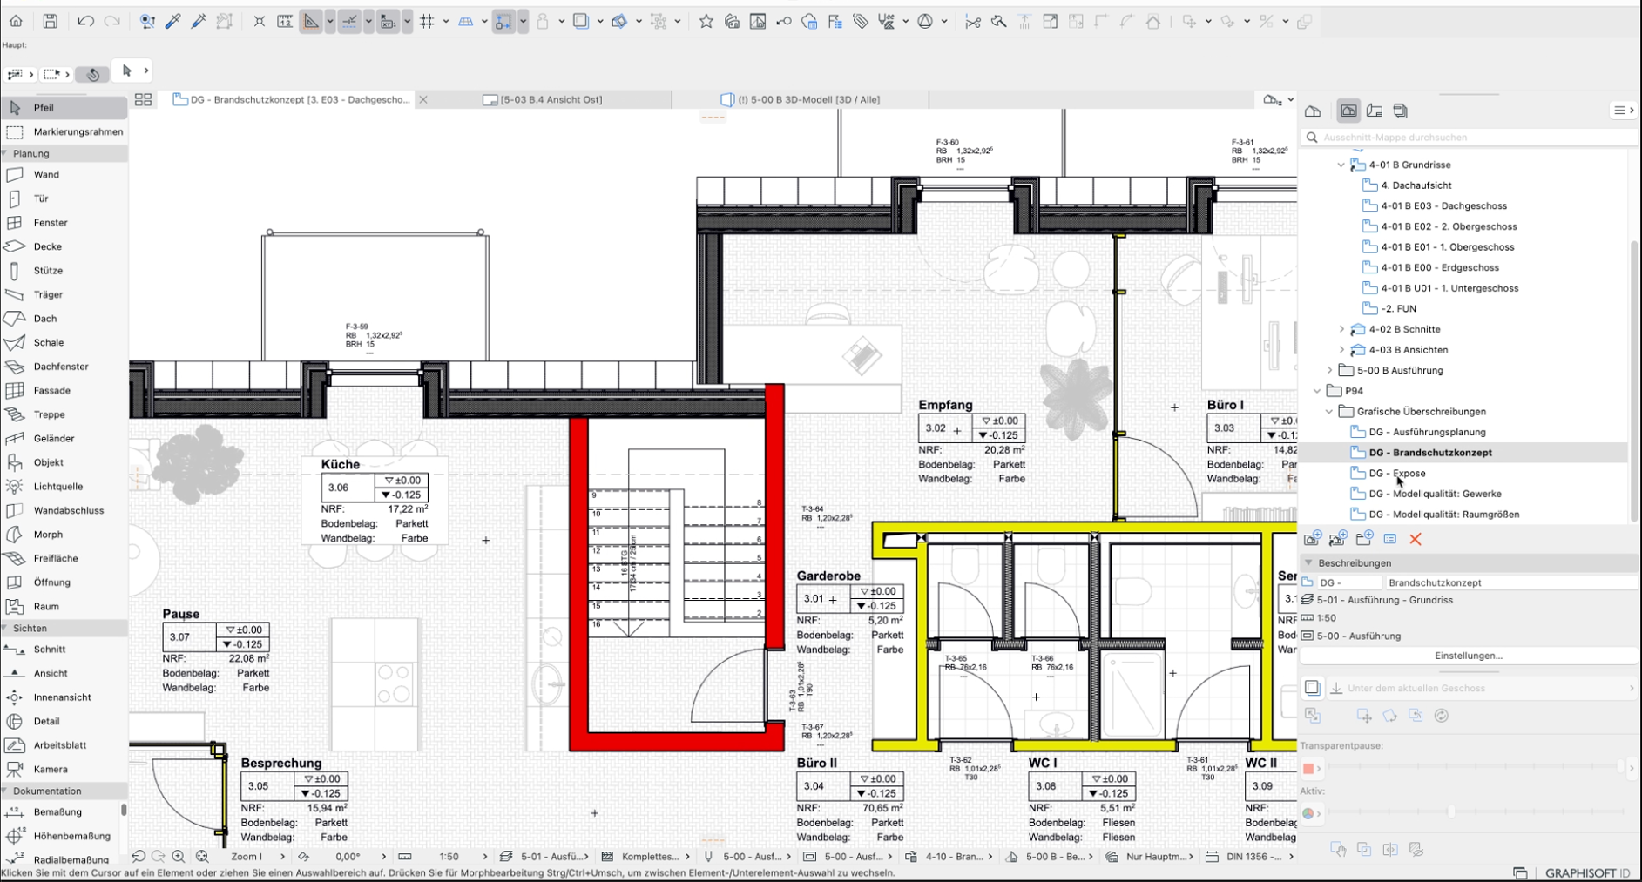The height and width of the screenshot is (882, 1642).
Task: Collapse the 4-01 B Grundrisse folder
Action: click(1341, 165)
